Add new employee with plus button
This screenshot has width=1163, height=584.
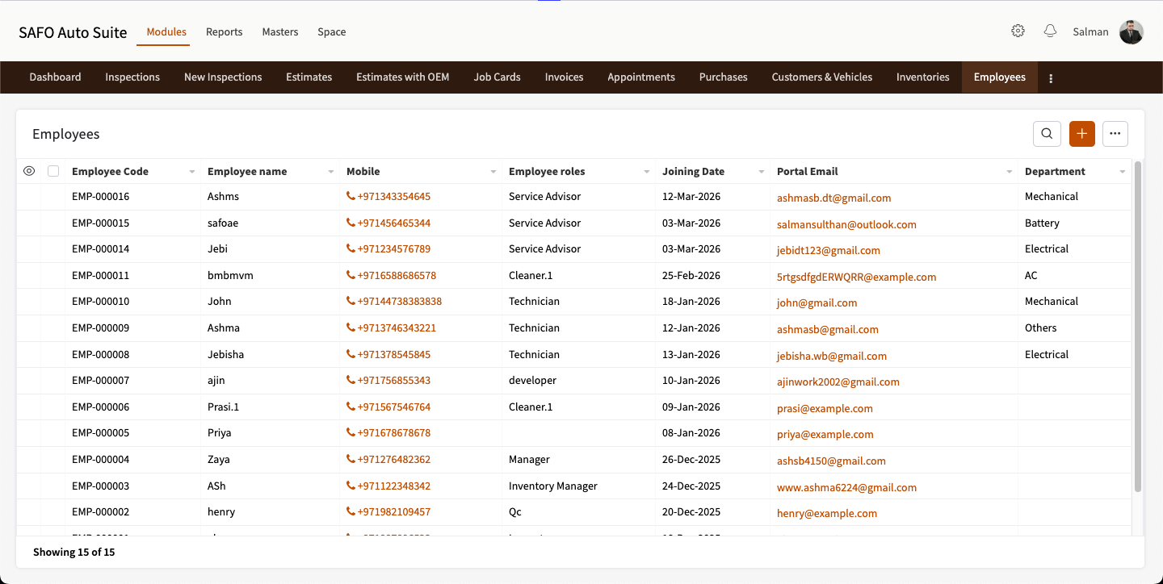coord(1082,134)
